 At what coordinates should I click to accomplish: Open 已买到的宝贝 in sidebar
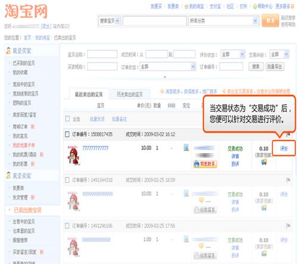(24, 63)
